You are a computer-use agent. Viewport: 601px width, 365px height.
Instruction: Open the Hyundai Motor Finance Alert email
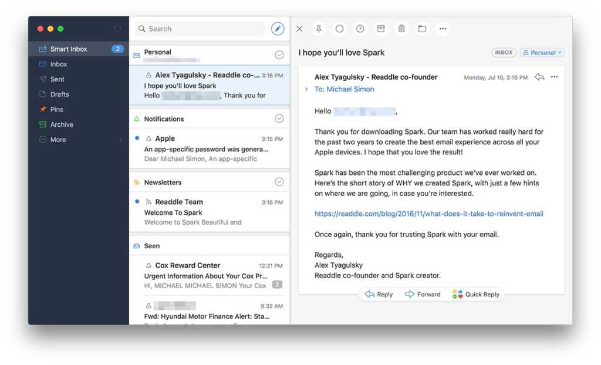coord(210,311)
